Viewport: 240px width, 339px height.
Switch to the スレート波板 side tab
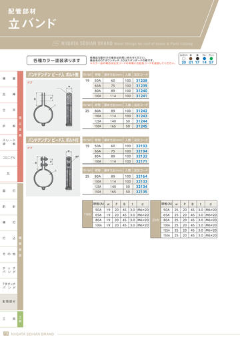click(x=9, y=142)
